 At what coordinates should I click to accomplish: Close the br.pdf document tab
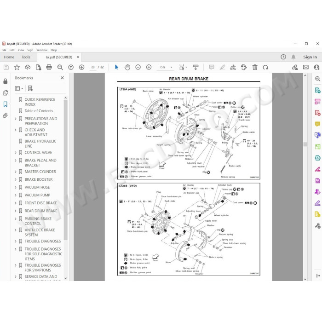pyautogui.click(x=78, y=57)
